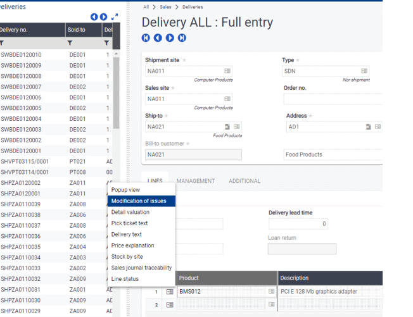Choose Stock by site from context menu
413x317 pixels.
[127, 257]
